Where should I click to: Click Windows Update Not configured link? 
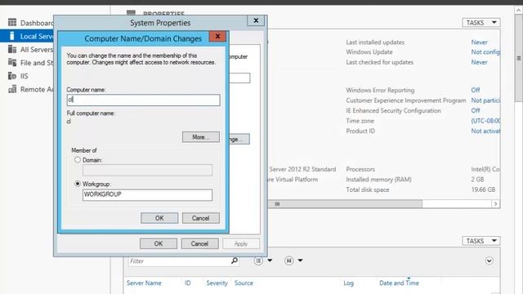point(485,52)
